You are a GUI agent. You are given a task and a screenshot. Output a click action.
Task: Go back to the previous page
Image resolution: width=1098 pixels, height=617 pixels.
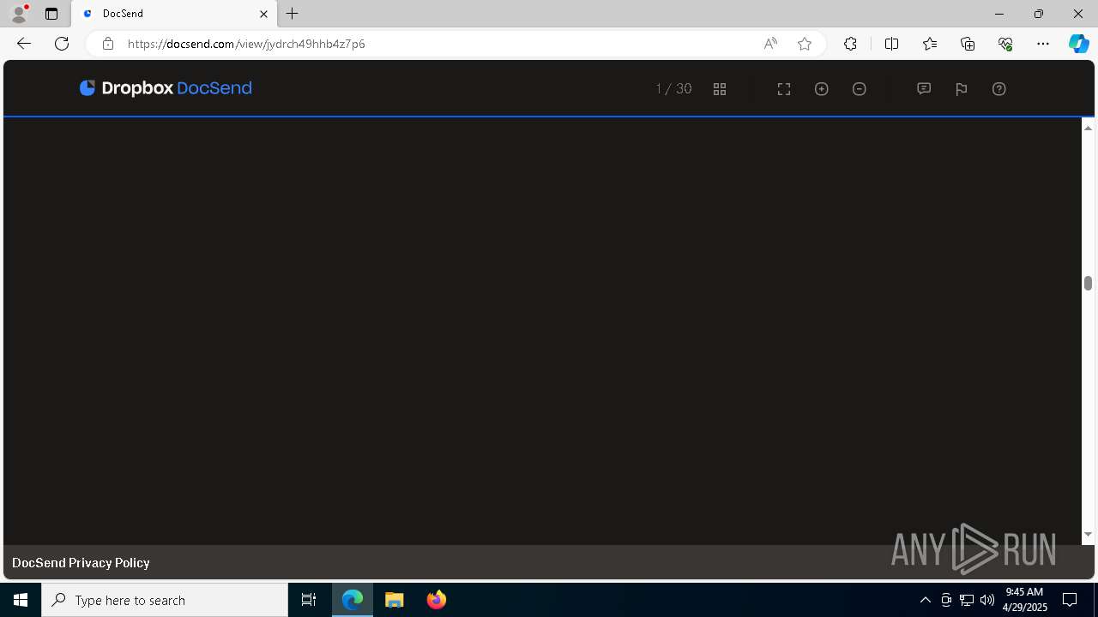tap(23, 44)
